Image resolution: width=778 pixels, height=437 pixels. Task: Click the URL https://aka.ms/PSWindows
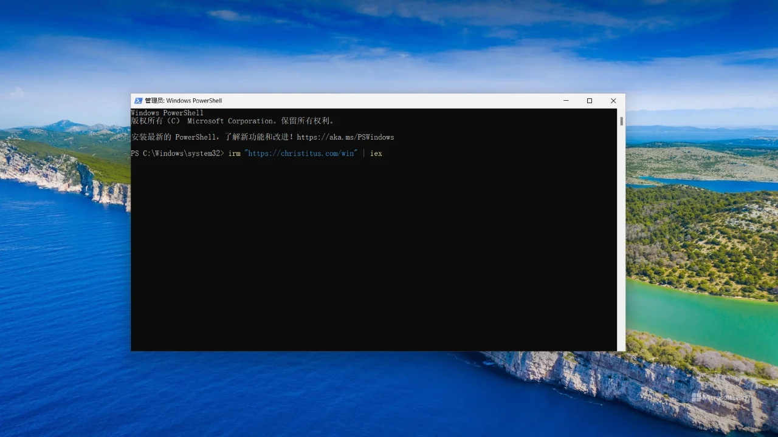pos(345,137)
